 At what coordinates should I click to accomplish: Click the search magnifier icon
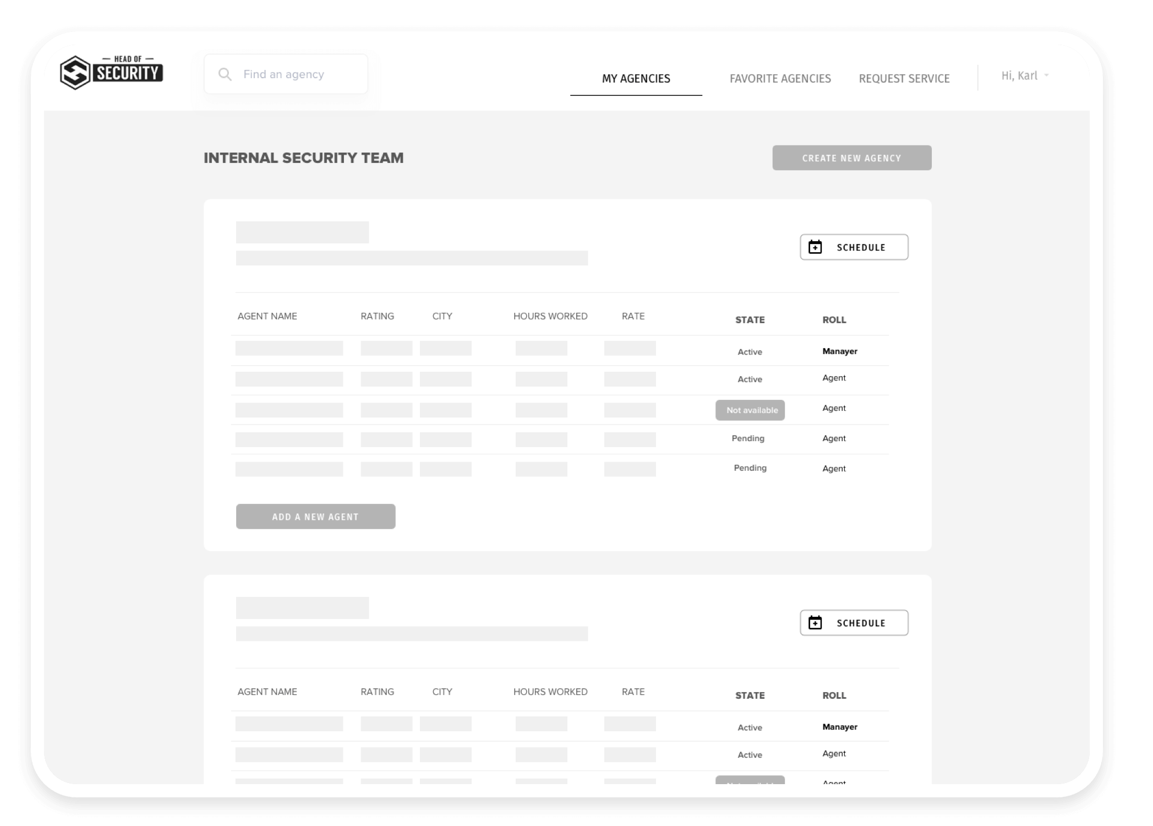[x=225, y=74]
